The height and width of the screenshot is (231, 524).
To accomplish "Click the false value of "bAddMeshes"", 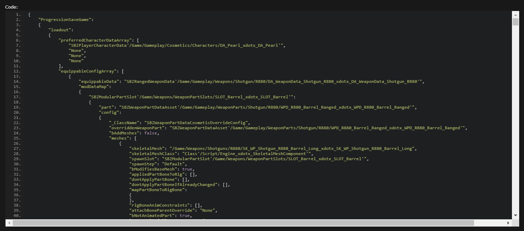I will (152, 133).
